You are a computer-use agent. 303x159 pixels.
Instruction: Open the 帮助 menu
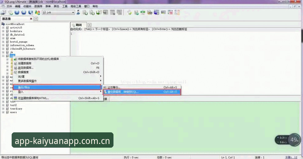click(95, 6)
